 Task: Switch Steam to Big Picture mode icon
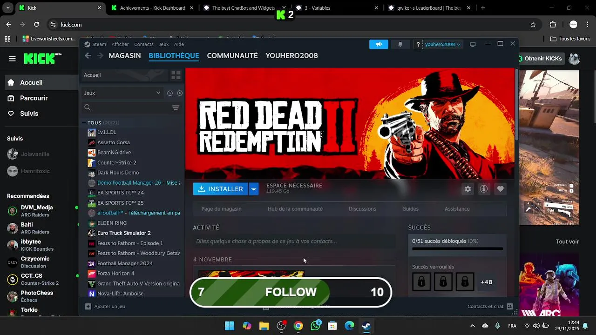click(x=473, y=44)
